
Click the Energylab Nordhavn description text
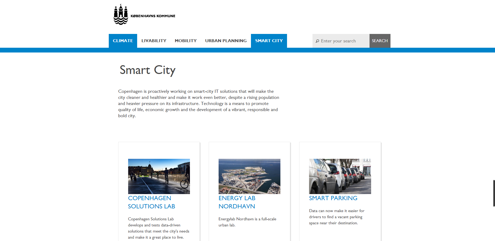(247, 222)
